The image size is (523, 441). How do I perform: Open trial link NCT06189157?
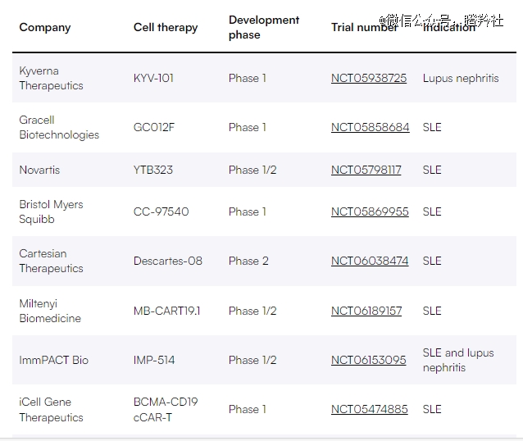[x=366, y=311]
